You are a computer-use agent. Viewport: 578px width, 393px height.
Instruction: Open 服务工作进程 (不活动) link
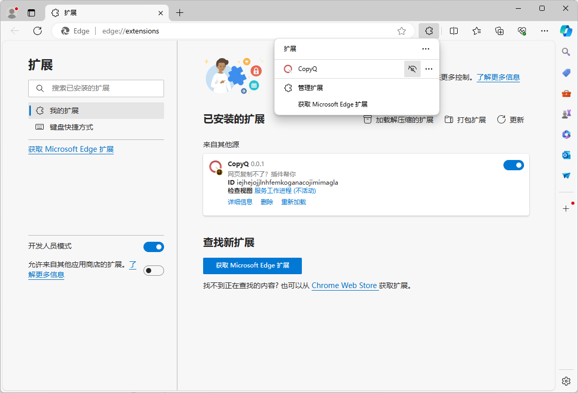(x=285, y=191)
